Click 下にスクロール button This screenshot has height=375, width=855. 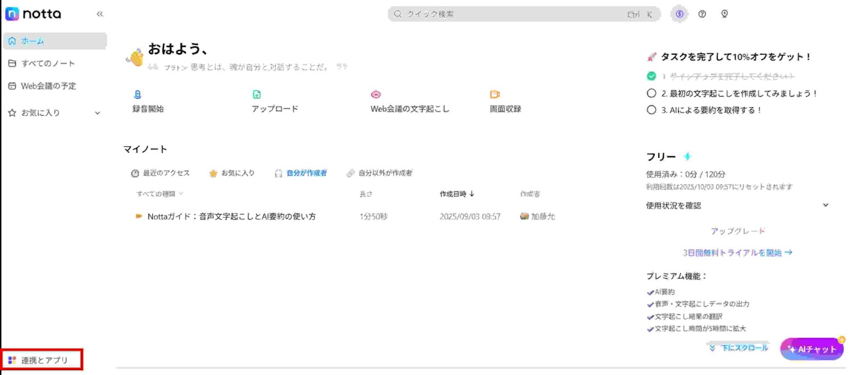tap(739, 348)
